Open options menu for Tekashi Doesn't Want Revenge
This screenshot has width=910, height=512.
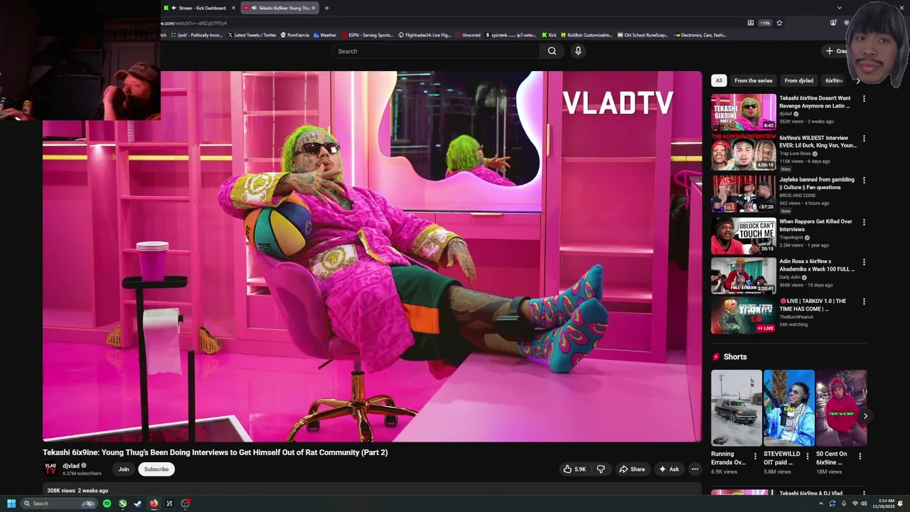(864, 99)
